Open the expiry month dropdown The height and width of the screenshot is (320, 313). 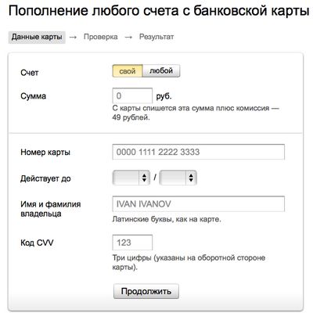131,178
